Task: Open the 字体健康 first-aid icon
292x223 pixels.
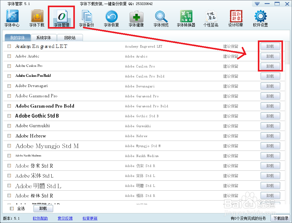Action: (136, 18)
